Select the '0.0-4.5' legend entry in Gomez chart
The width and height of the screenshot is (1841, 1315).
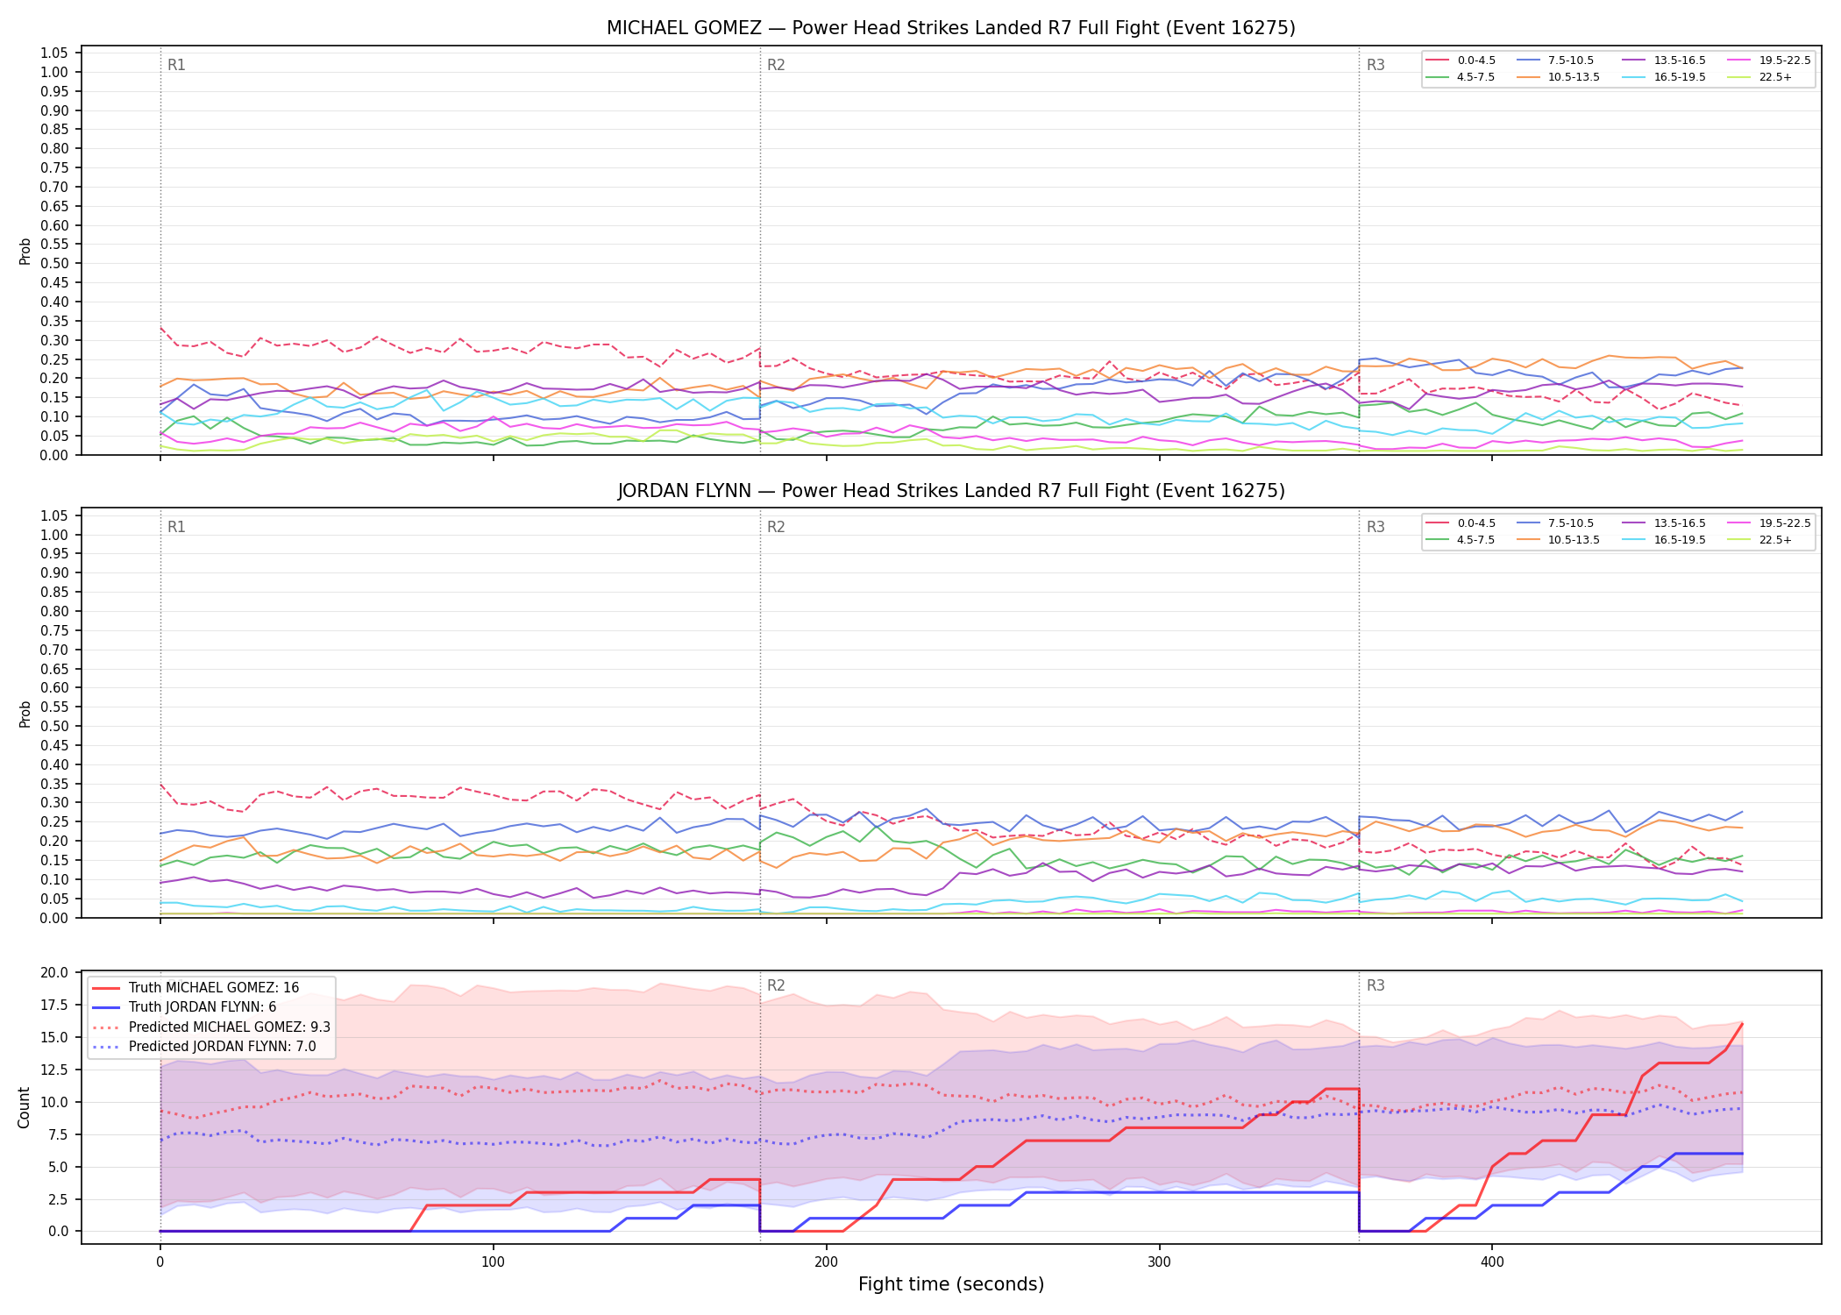1461,60
